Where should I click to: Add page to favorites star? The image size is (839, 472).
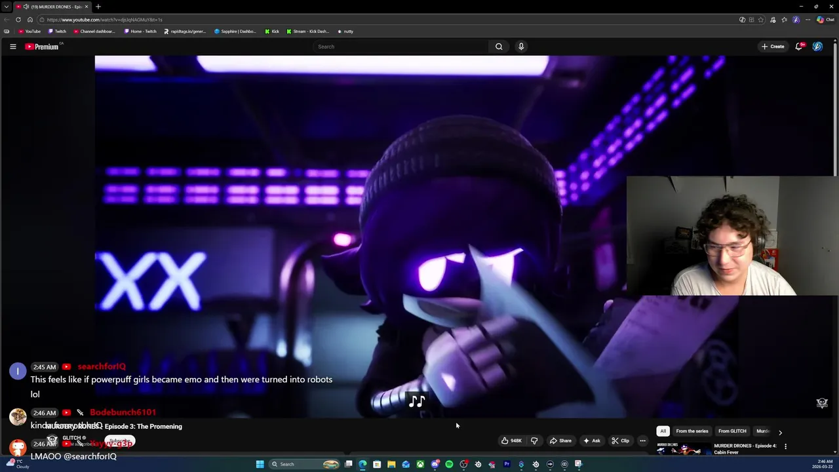coord(761,20)
